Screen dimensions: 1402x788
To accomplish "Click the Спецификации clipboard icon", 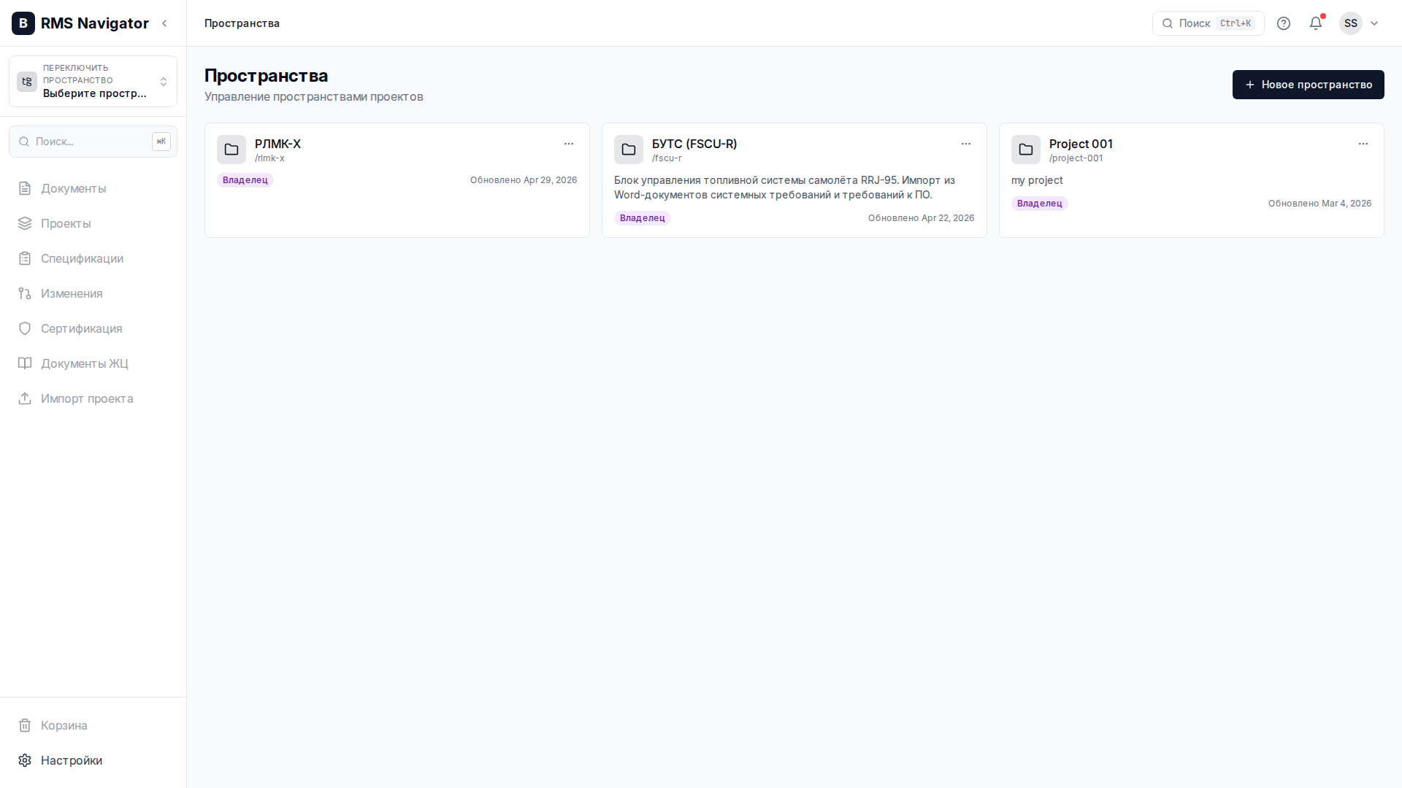I will pyautogui.click(x=25, y=258).
